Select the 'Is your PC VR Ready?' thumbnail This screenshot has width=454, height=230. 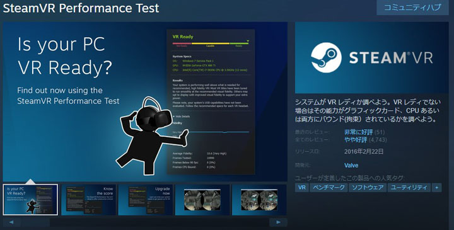coord(30,200)
